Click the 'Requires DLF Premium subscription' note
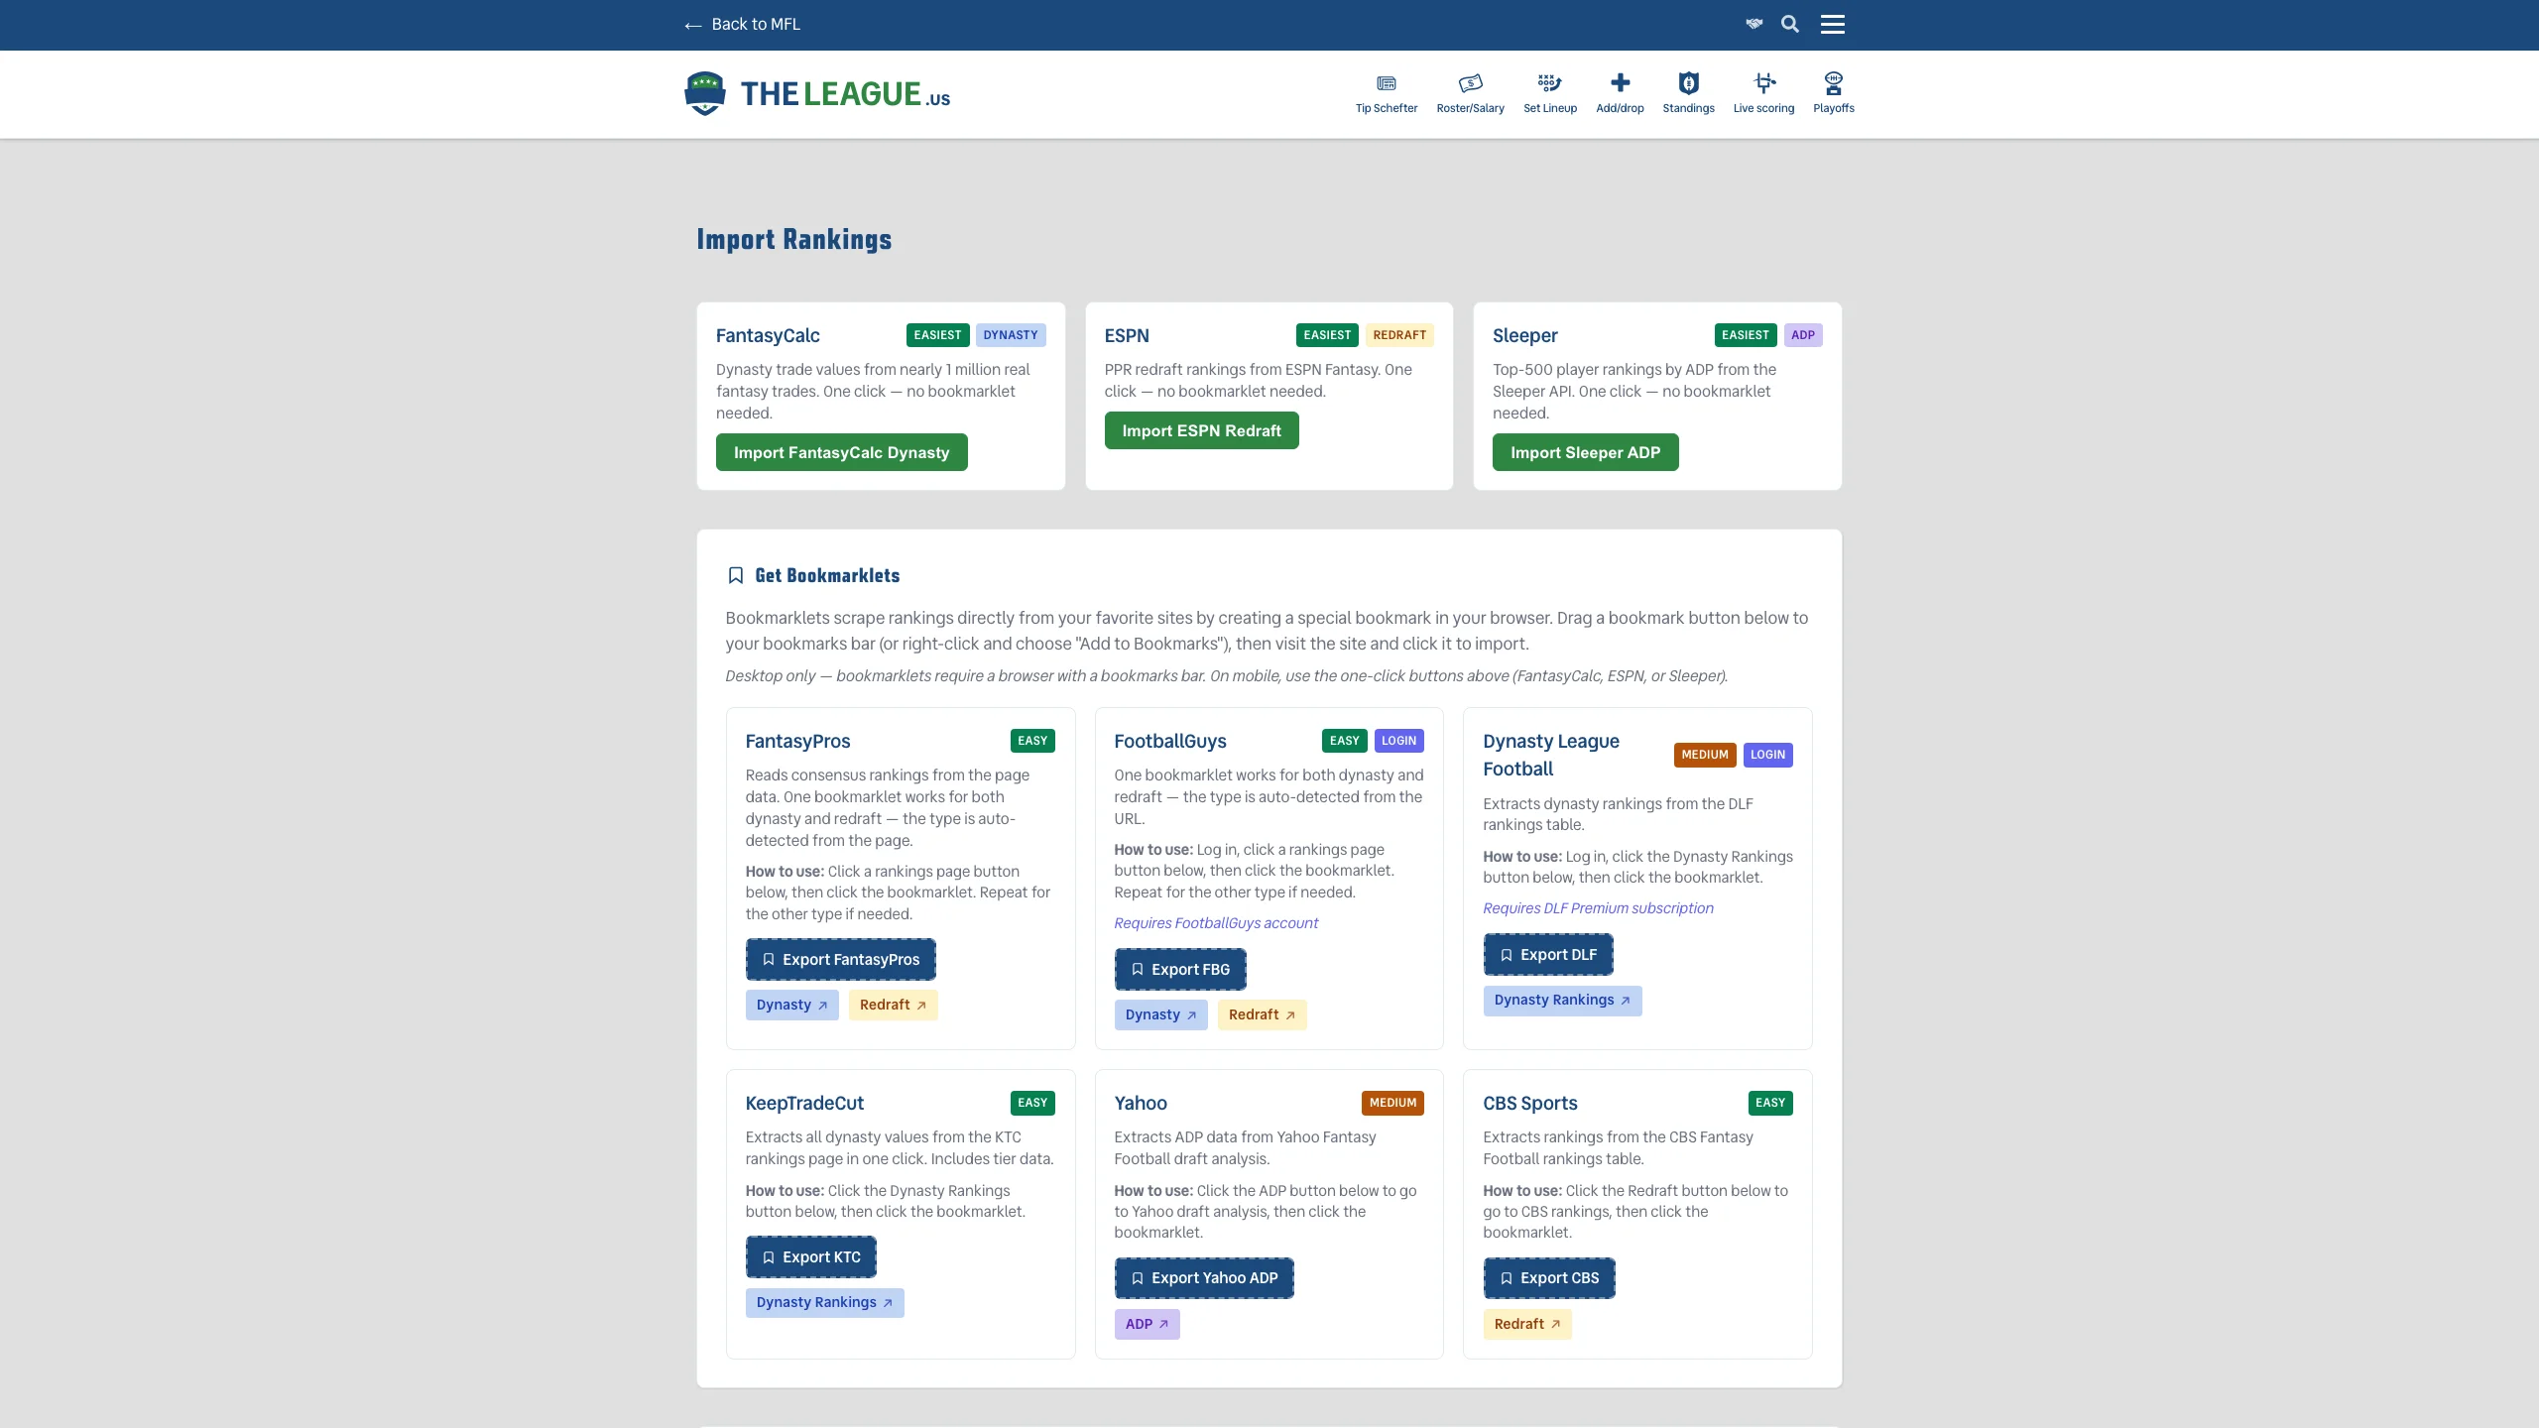The image size is (2539, 1428). pos(1598,908)
